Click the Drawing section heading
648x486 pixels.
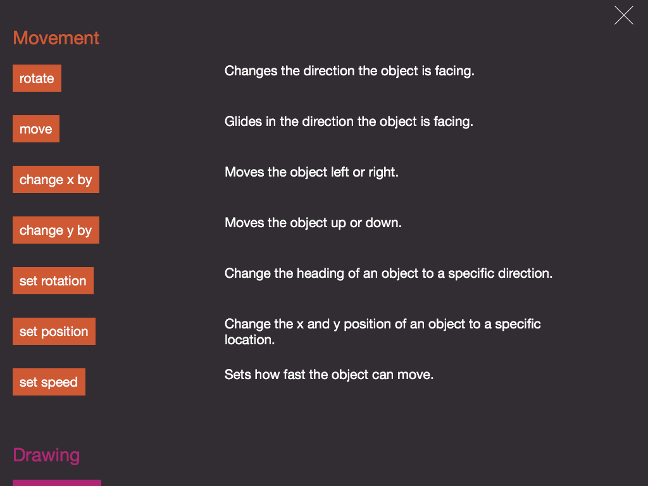[46, 455]
